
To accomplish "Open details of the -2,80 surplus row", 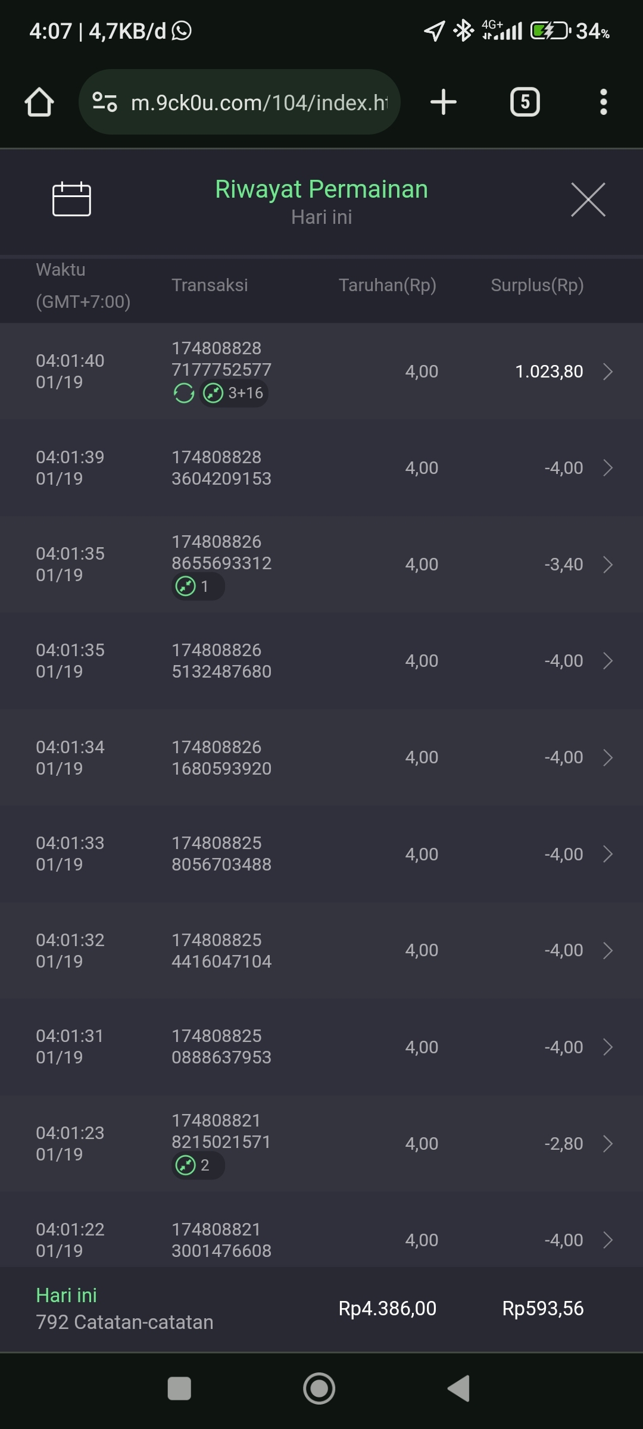I will click(x=607, y=1144).
